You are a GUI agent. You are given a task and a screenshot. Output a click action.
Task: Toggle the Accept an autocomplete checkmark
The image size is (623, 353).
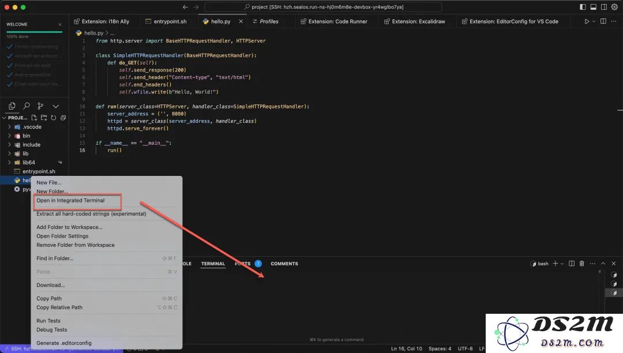[10, 56]
